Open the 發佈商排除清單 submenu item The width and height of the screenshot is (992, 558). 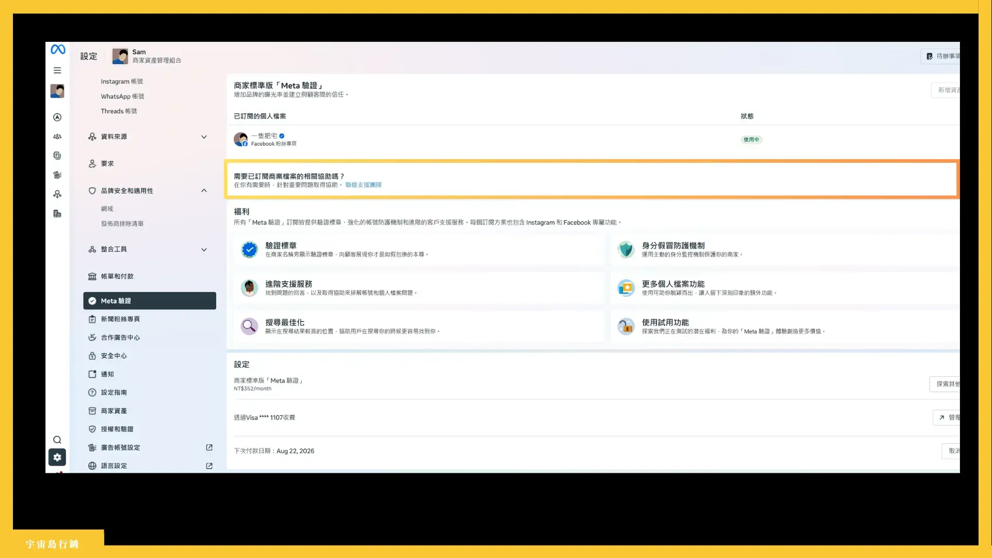click(x=122, y=224)
